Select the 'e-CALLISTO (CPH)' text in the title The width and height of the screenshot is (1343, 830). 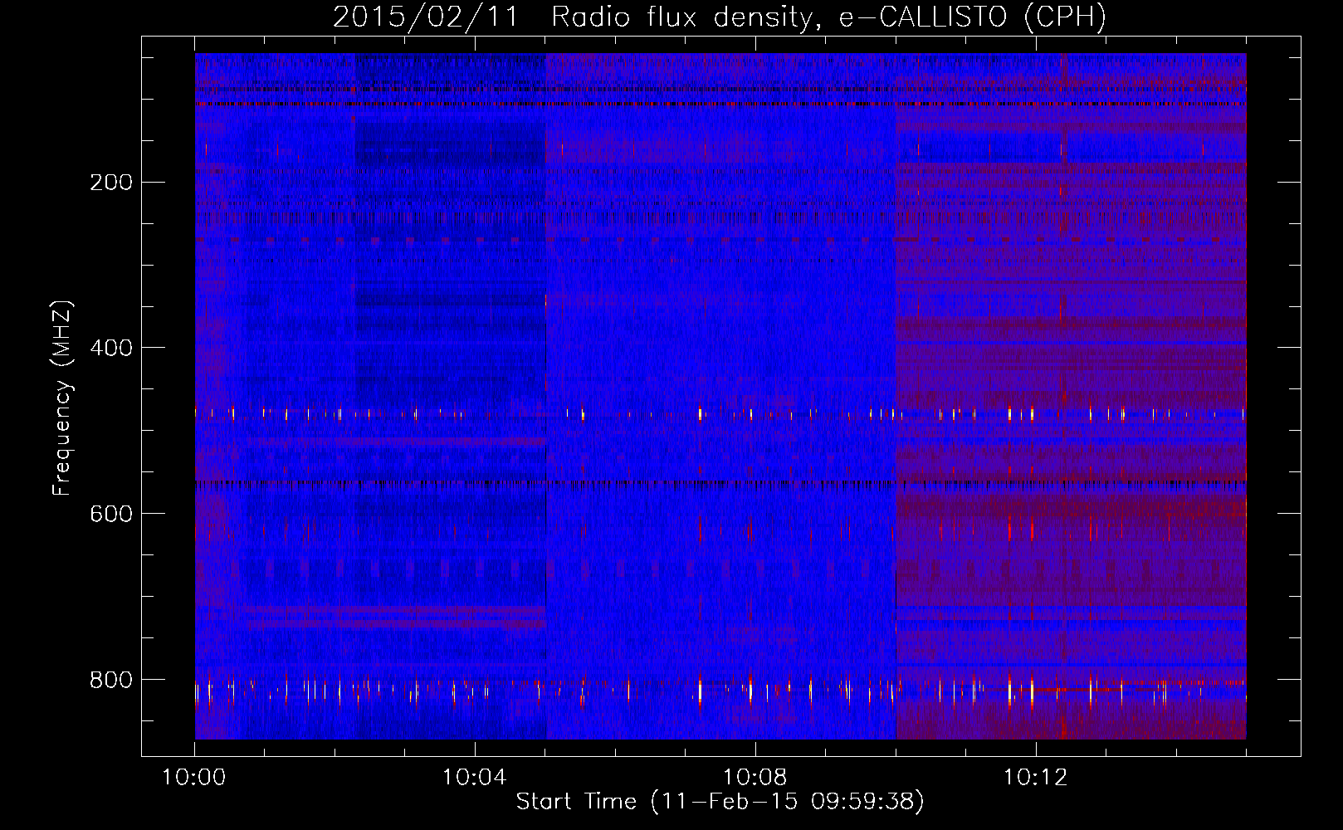tap(972, 17)
